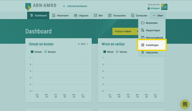Open the chat bubble button
Viewport: 192px width, 111px height.
click(185, 105)
